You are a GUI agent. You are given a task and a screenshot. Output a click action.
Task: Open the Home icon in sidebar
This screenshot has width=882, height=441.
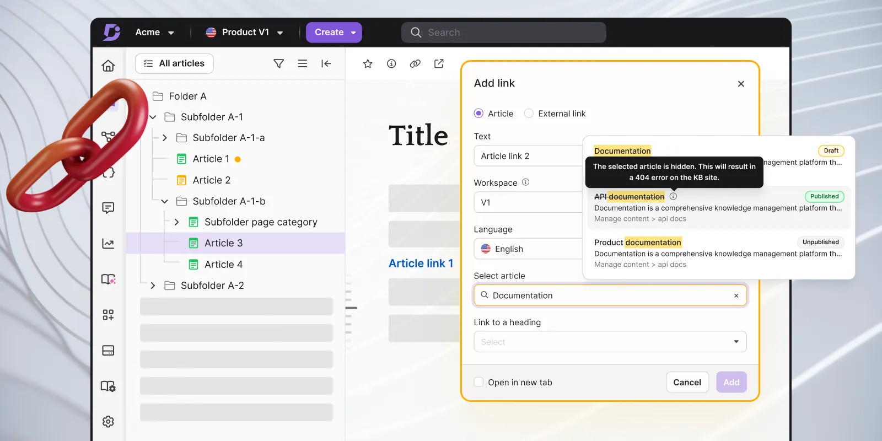tap(108, 66)
